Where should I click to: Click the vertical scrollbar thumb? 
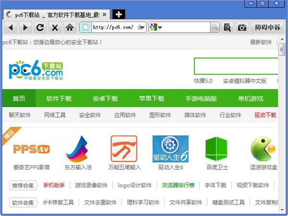[x=282, y=49]
